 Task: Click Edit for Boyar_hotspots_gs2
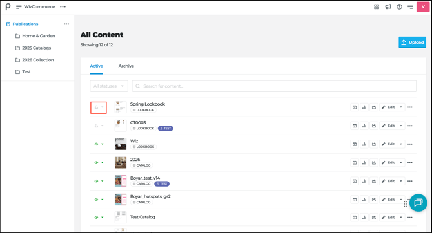pos(388,200)
